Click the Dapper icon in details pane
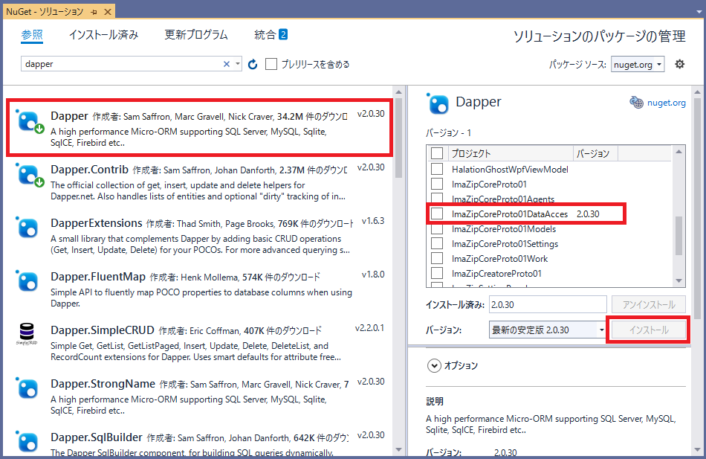Image resolution: width=706 pixels, height=459 pixels. [438, 103]
